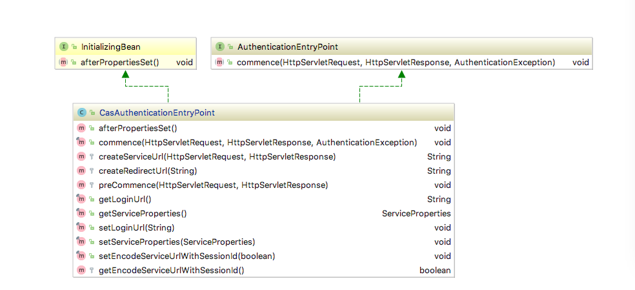
Task: Click method icon of getLoginUrl() row
Action: pos(81,199)
